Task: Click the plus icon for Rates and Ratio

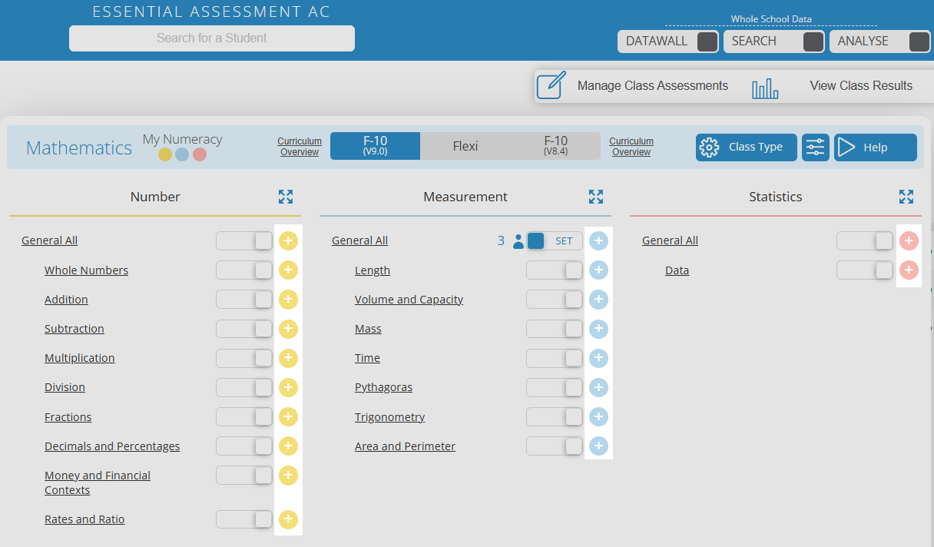Action: coord(288,519)
